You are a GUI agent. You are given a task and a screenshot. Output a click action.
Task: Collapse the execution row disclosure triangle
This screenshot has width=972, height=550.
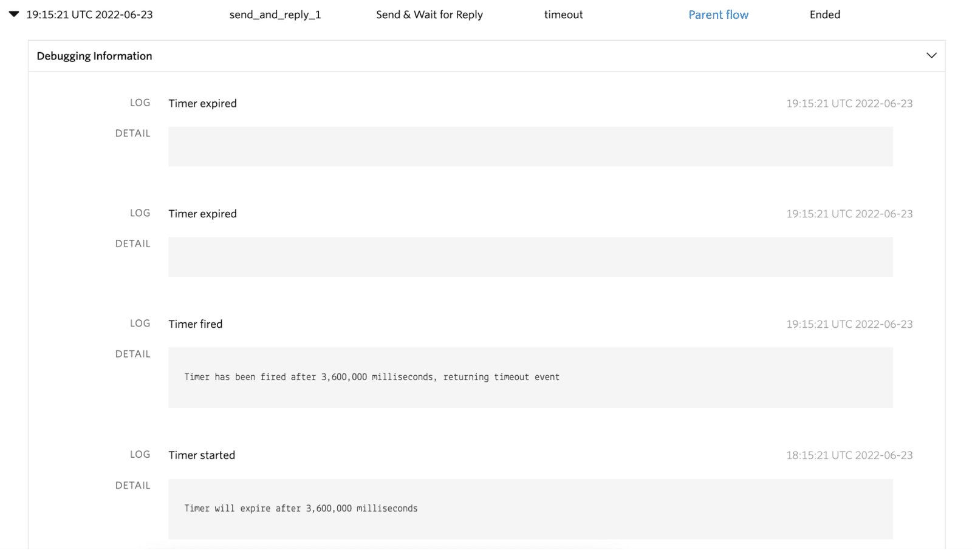coord(13,13)
